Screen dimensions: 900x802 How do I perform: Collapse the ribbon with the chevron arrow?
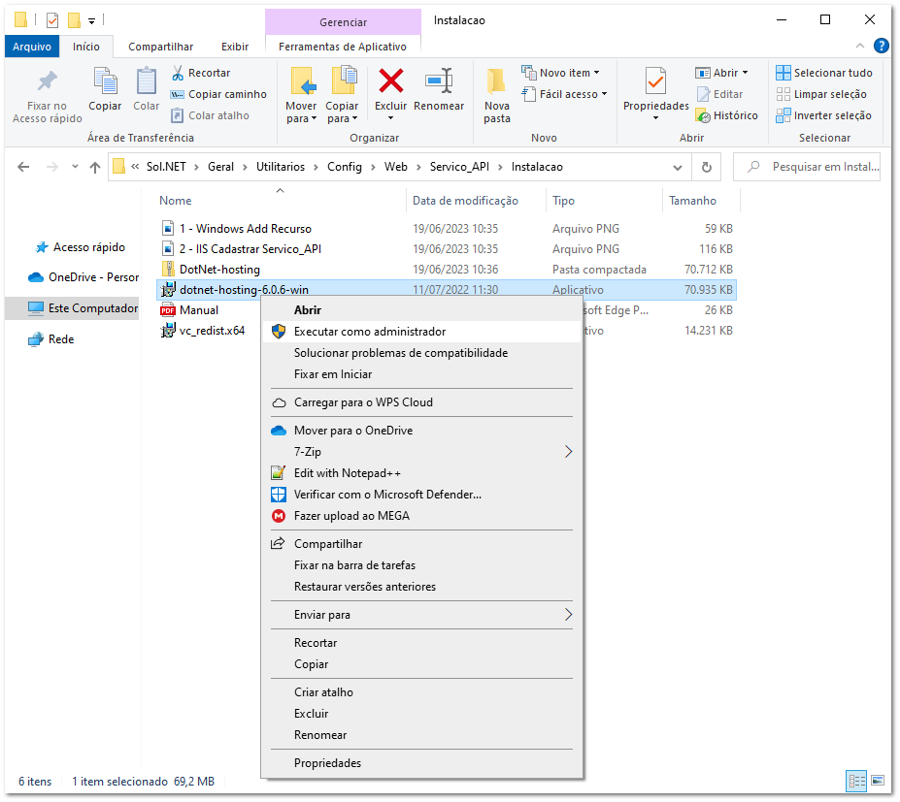(x=858, y=45)
